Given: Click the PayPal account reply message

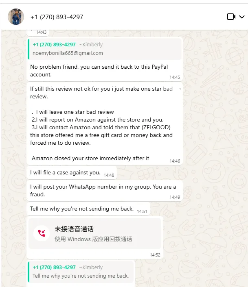Looking at the screenshot, I should 105,71.
